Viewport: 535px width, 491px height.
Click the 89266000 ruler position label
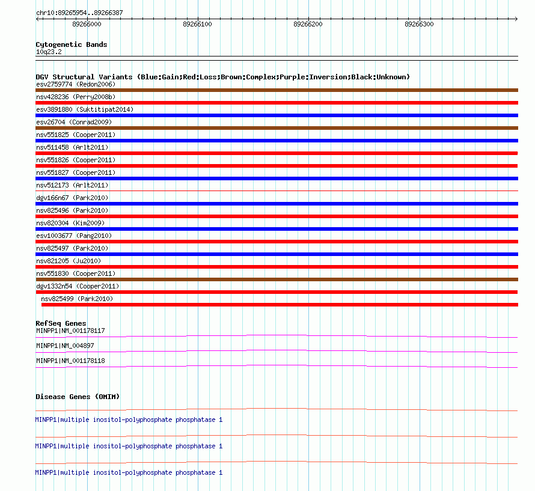click(87, 24)
